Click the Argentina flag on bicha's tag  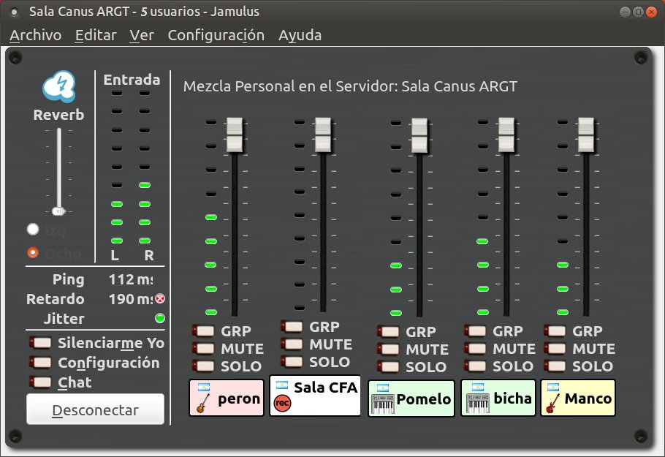click(x=477, y=388)
